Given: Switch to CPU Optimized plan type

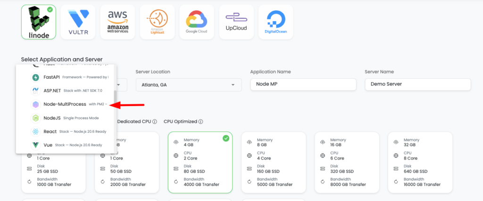Looking at the screenshot, I should 180,121.
